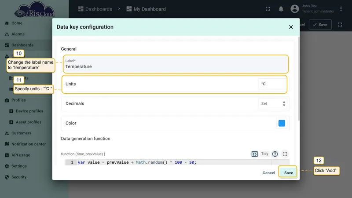Toggle the code editor mode icon
Screen dimensions: 352x198
coord(254,154)
